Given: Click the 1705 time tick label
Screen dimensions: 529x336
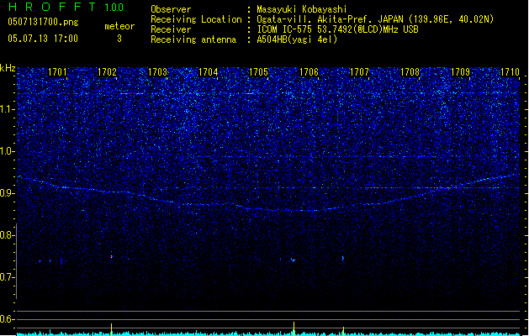Looking at the screenshot, I should (259, 72).
